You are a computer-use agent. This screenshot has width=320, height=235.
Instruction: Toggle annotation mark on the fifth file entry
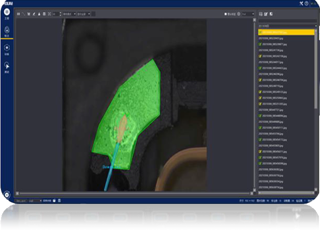tap(260, 55)
